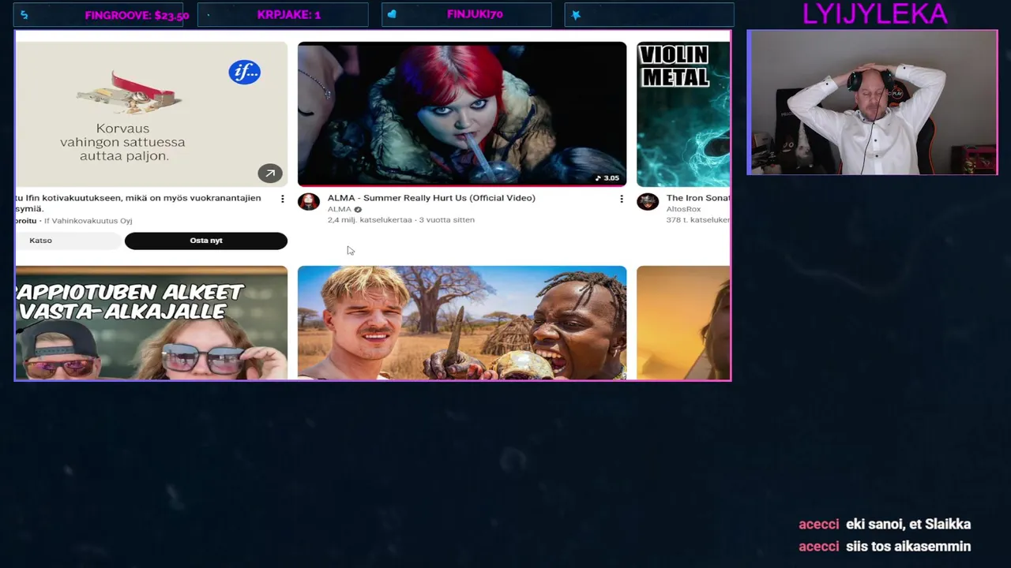Click chat message 'eki sanoi, et Slaikka'
Screen dimensions: 1011x568
tap(908, 524)
